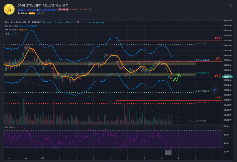Click the gold Bitcoin author avatar
The height and width of the screenshot is (162, 237).
(9, 9)
